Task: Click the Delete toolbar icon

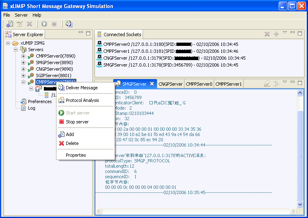Action: [x=30, y=24]
